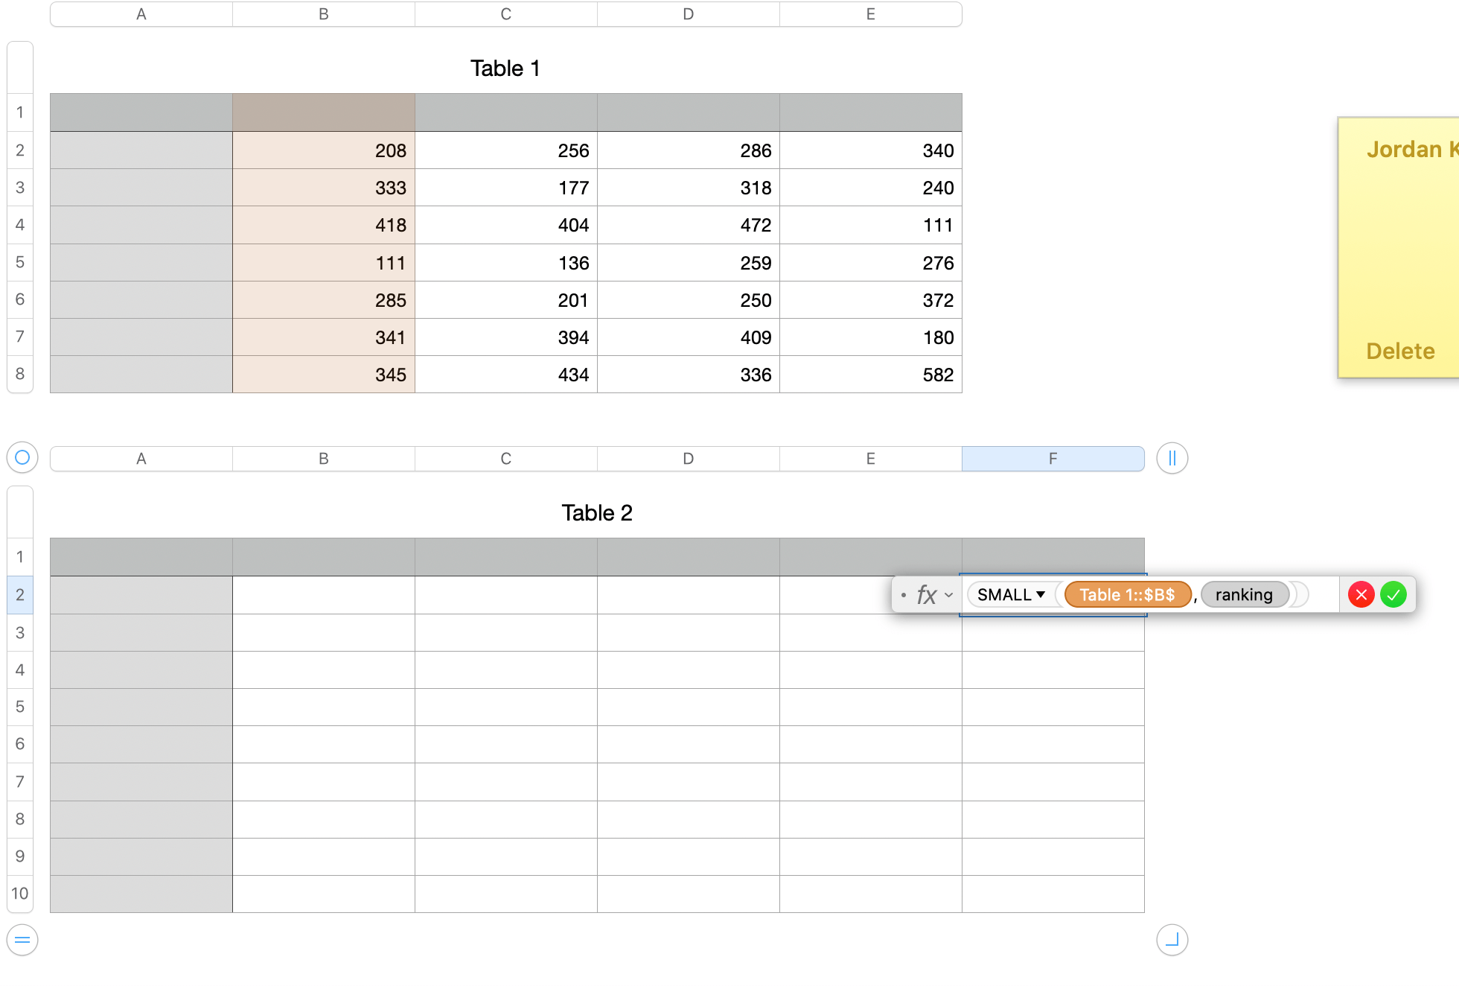
Task: Click the column options icon beside column F header
Action: pyautogui.click(x=1172, y=458)
